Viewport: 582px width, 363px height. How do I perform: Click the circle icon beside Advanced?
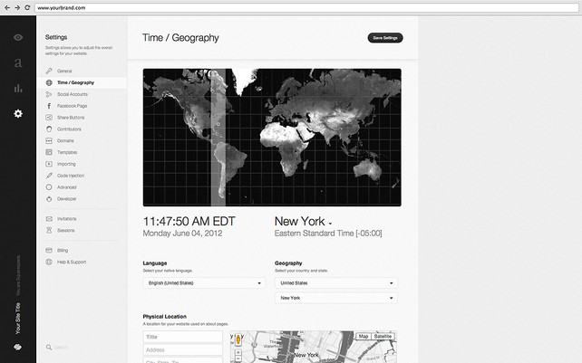tap(49, 187)
